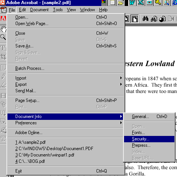Select the Notes annotation tool
Viewport: 177px width, 177px height.
click(x=3, y=68)
